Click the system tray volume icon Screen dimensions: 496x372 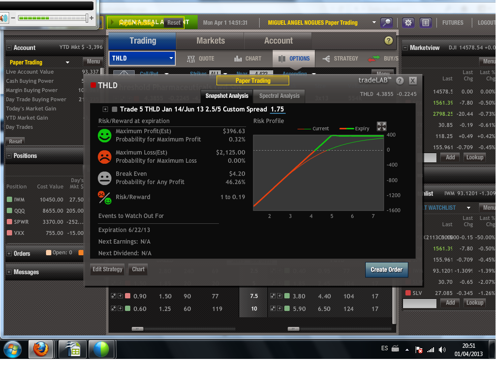pyautogui.click(x=442, y=350)
